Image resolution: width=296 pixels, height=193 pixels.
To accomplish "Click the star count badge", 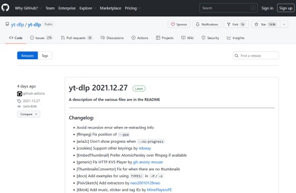I will click(x=272, y=24).
